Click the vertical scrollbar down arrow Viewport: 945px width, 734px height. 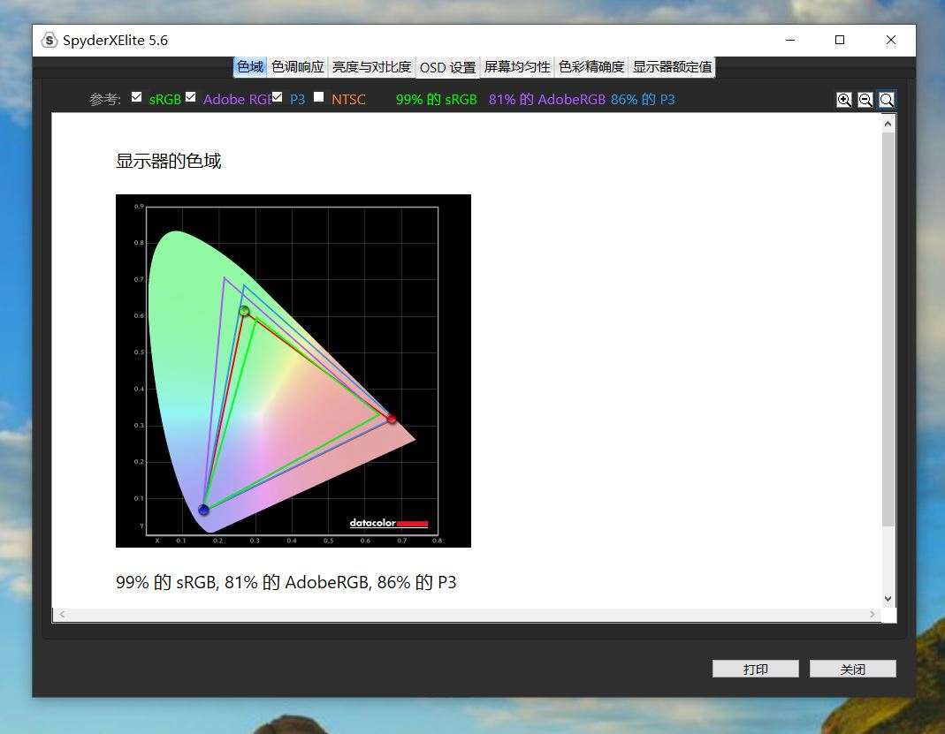click(x=888, y=599)
